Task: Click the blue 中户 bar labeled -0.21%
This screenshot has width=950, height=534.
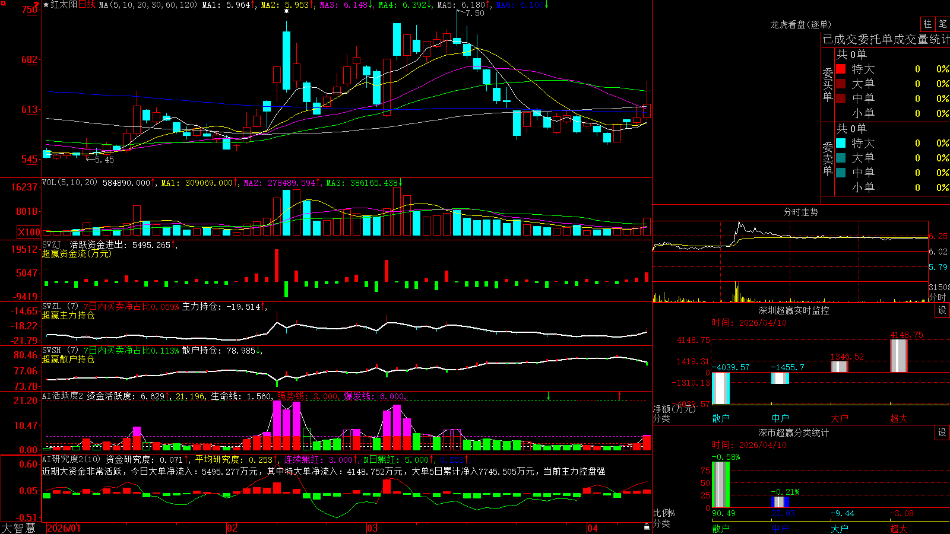Action: pos(780,502)
